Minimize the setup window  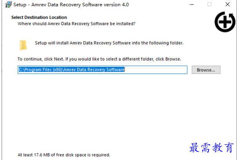point(192,5)
